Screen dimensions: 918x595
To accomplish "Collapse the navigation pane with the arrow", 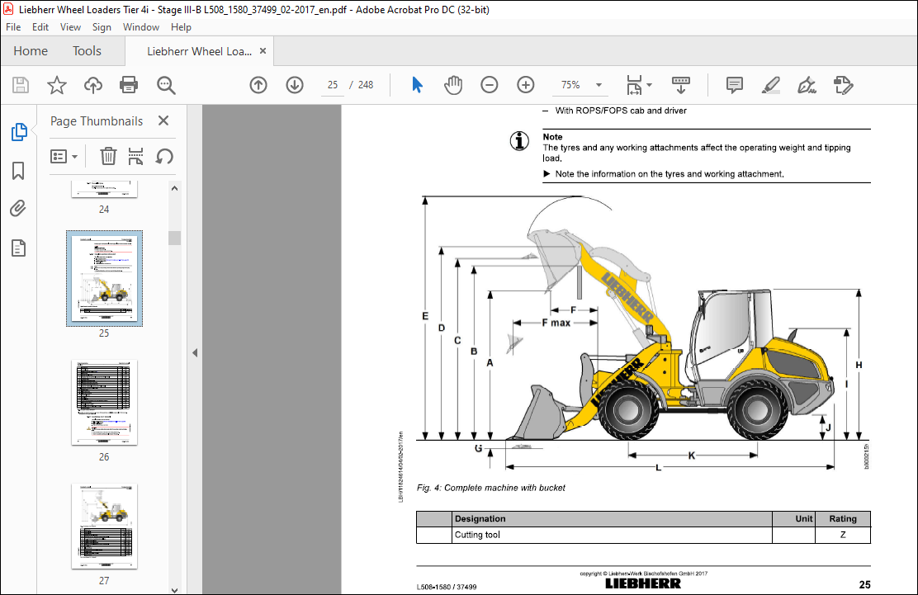I will (195, 352).
